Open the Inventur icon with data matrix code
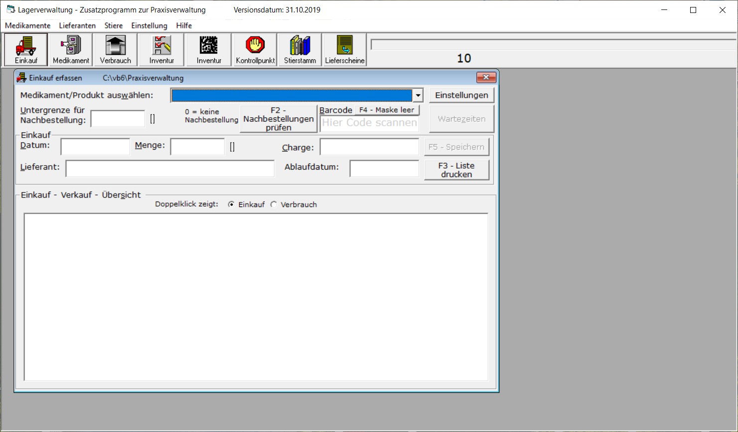Image resolution: width=738 pixels, height=432 pixels. click(209, 49)
